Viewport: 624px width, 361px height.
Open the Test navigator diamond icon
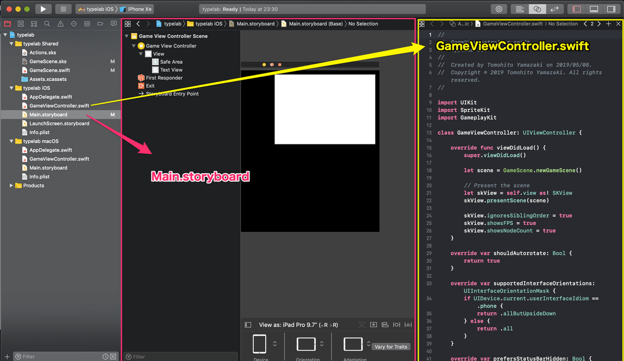pos(74,23)
